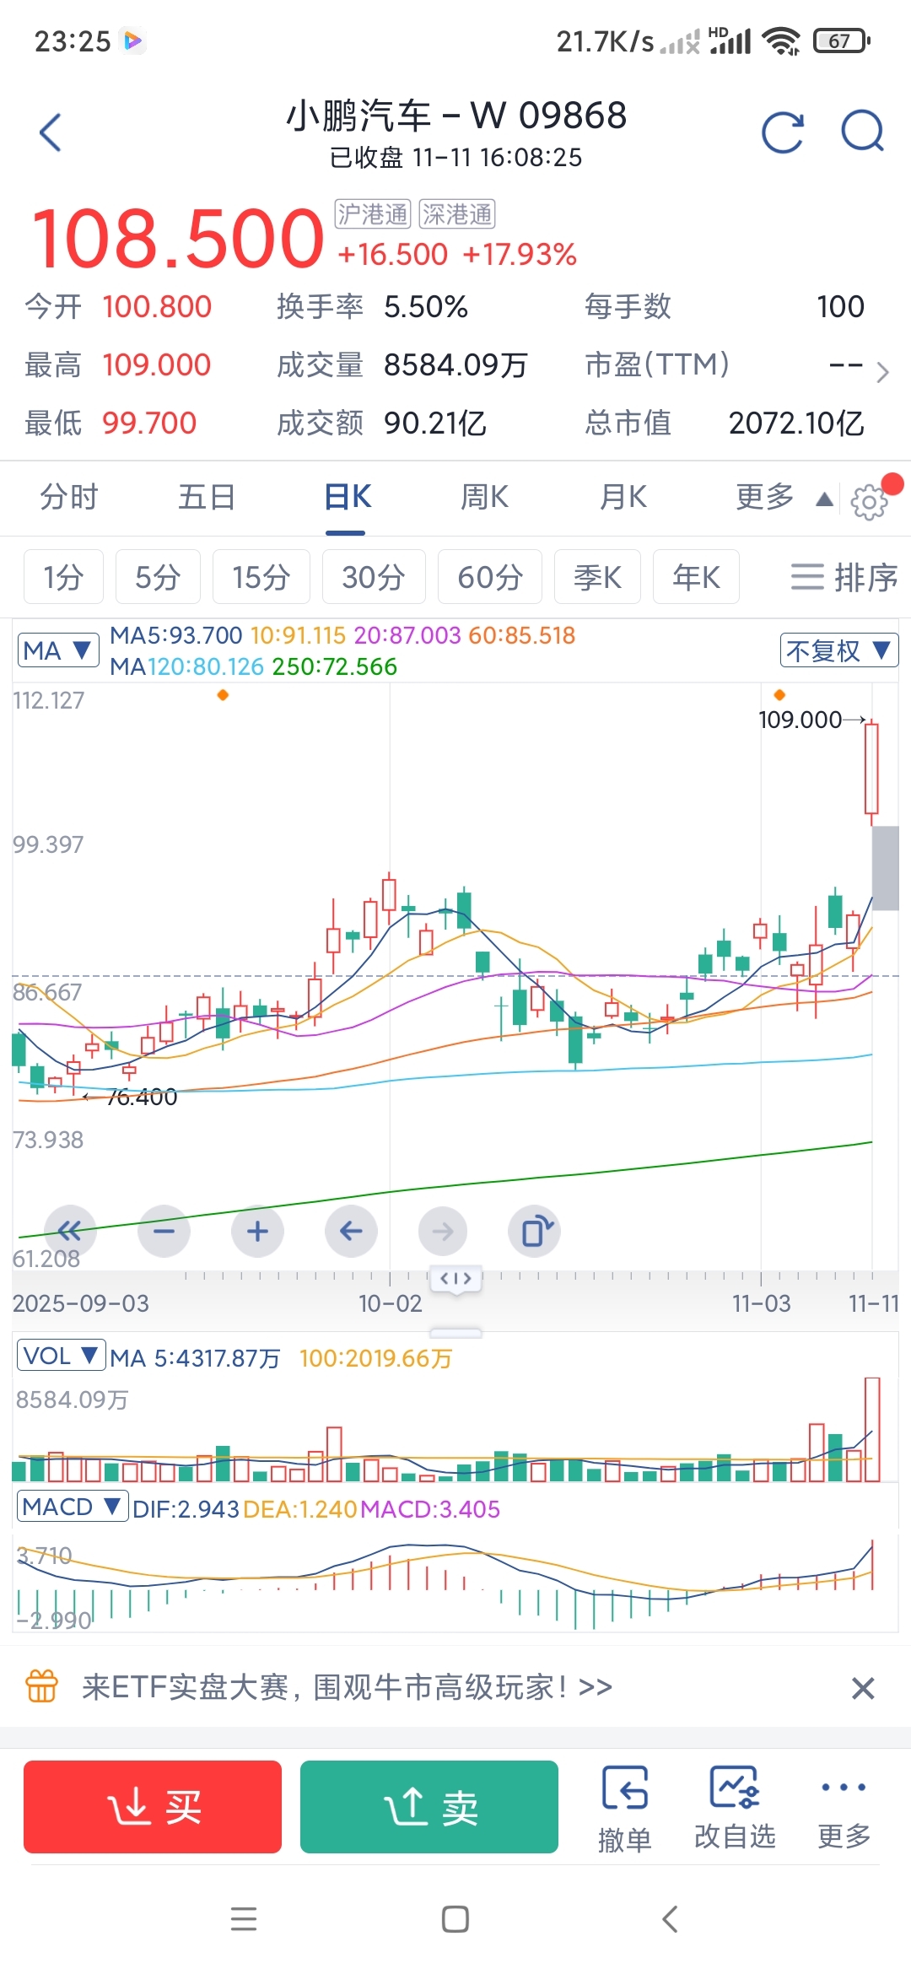Viewport: 911px width, 1974px height.
Task: Select 15分 period
Action: (x=261, y=577)
